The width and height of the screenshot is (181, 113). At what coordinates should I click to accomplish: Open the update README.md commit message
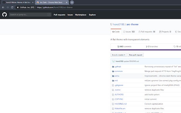(131, 61)
